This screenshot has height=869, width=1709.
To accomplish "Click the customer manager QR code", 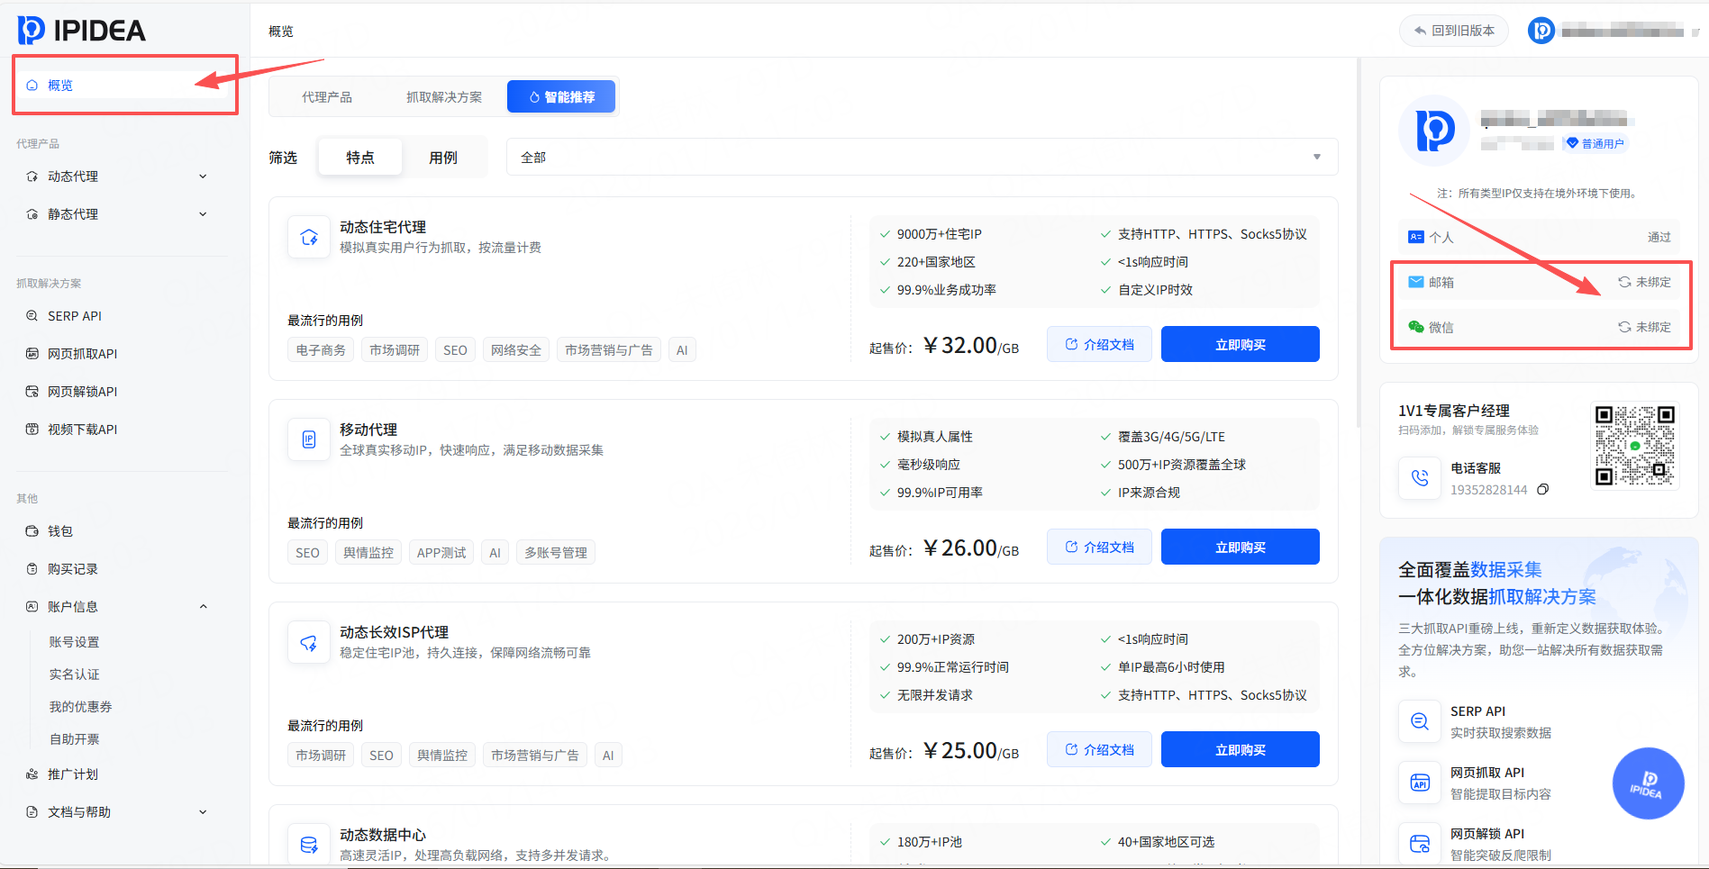I will pos(1634,445).
